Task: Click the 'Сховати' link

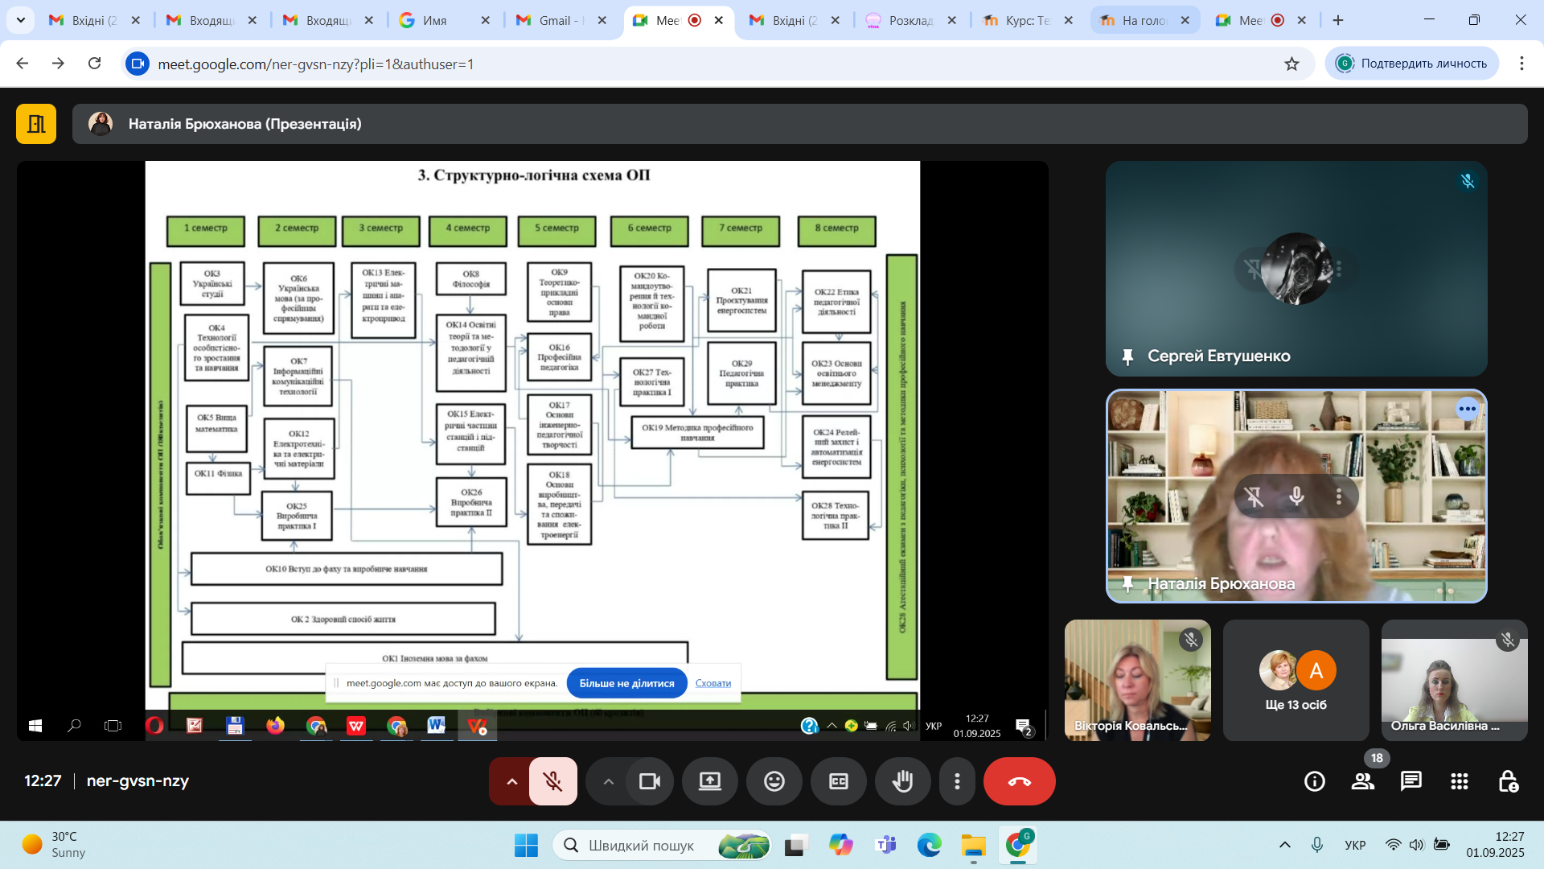Action: pos(713,683)
